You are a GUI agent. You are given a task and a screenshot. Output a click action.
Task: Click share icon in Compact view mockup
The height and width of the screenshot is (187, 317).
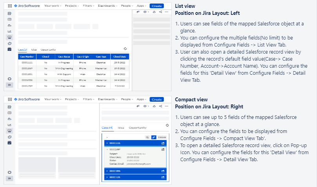pos(161,106)
